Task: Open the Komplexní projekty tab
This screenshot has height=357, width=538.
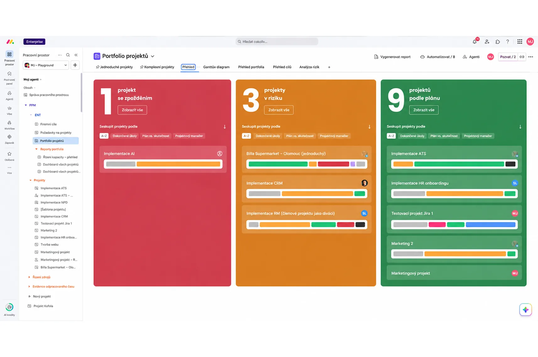Action: point(157,67)
